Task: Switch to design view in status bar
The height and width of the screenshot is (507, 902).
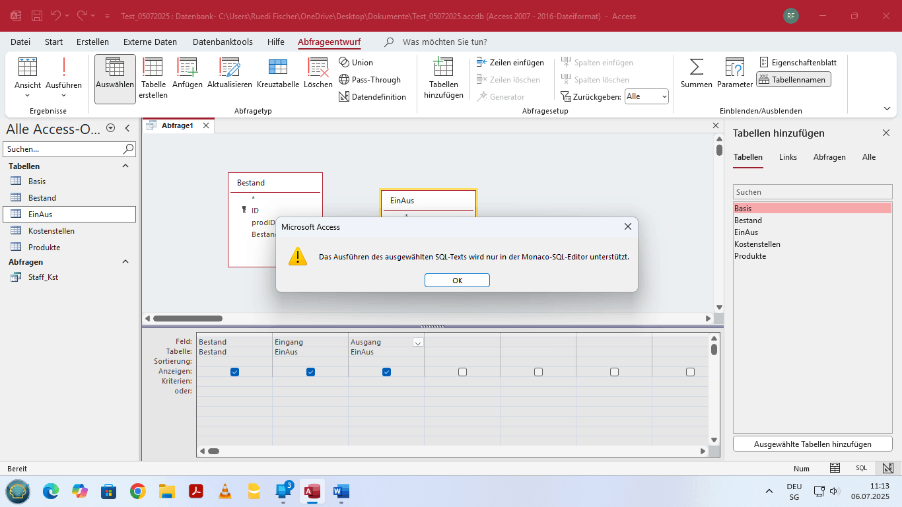Action: tap(888, 468)
